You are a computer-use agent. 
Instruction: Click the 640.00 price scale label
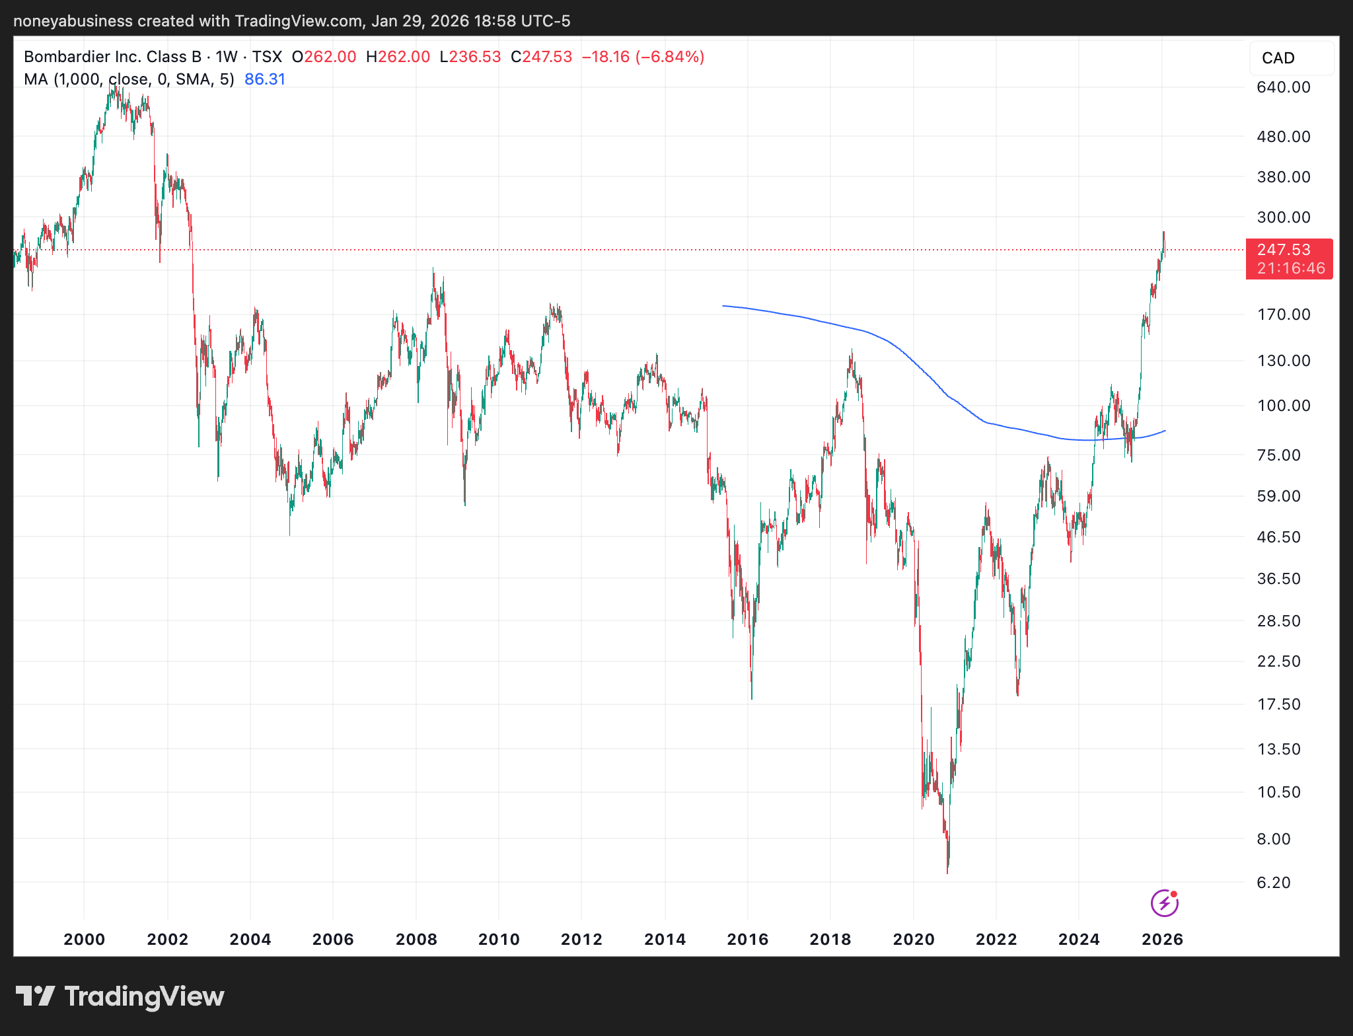click(1283, 87)
